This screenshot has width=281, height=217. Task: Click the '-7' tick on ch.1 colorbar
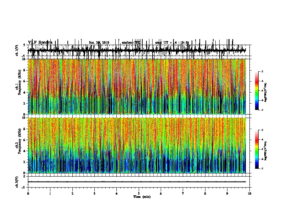point(262,110)
